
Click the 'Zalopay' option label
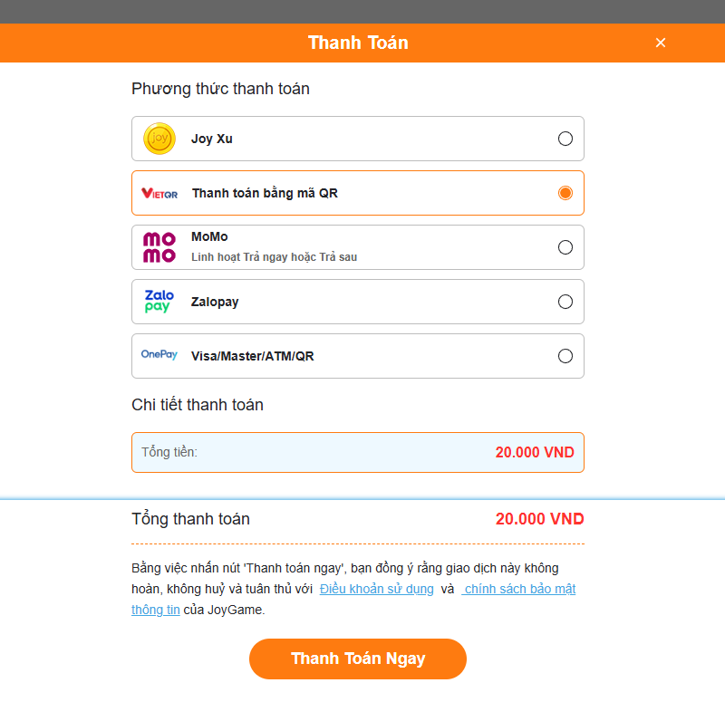tap(215, 302)
